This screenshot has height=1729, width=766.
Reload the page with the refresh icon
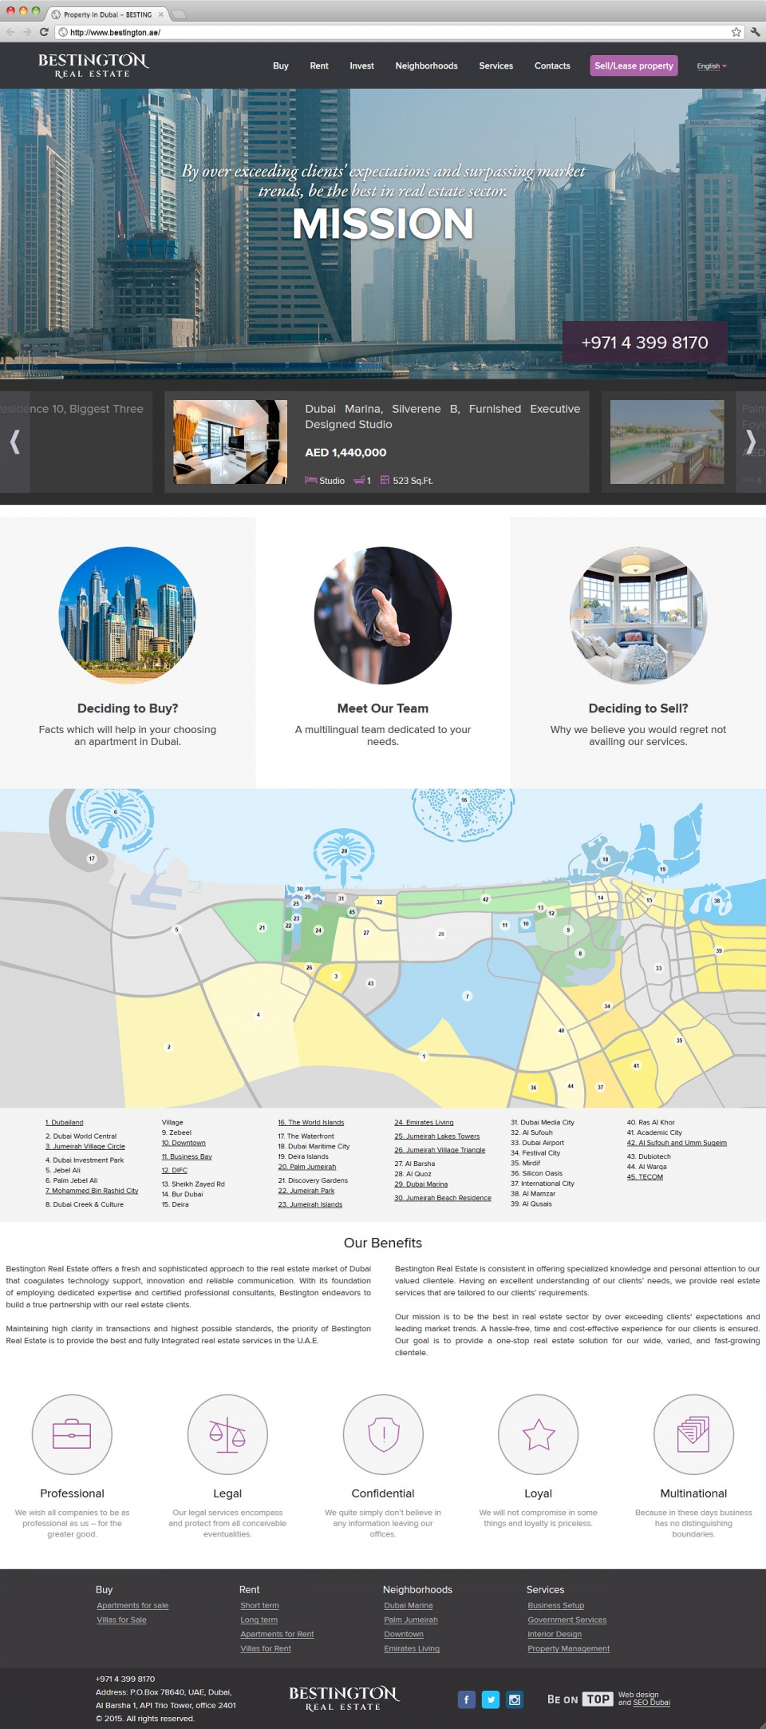click(44, 32)
